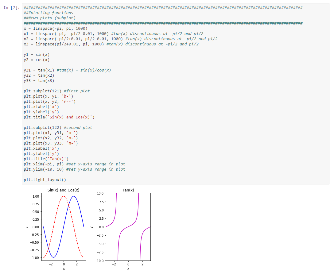Click the 'plt.subplot(122)' line
The image size is (334, 274).
click(58, 128)
